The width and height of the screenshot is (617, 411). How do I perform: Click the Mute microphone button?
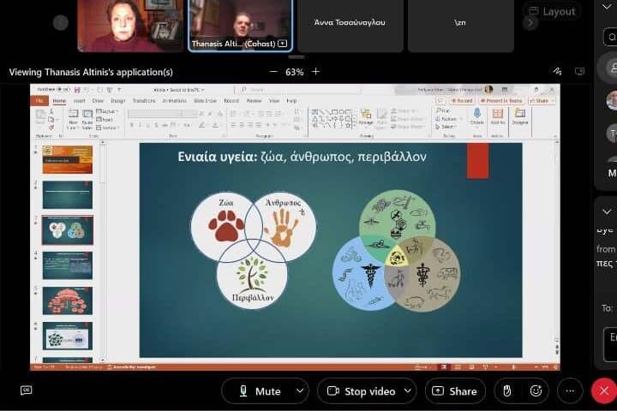coord(261,391)
